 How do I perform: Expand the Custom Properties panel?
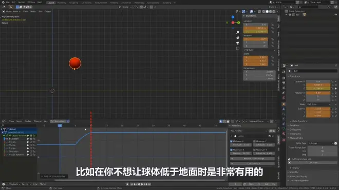tap(299, 180)
